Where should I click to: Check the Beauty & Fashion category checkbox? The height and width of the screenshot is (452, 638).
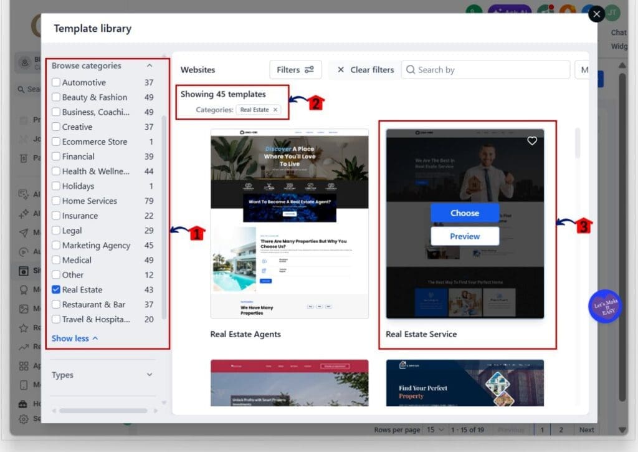point(56,97)
